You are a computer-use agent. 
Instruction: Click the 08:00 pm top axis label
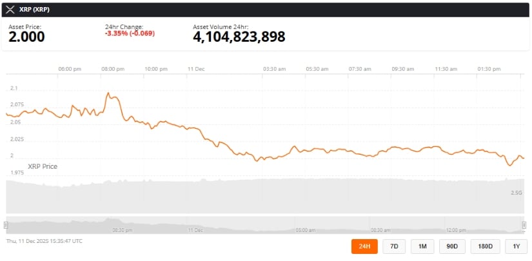coord(113,68)
